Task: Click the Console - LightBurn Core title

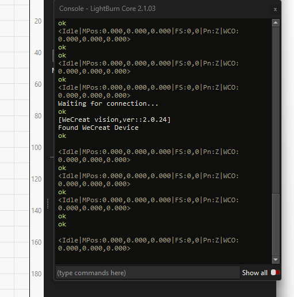Action: [107, 9]
